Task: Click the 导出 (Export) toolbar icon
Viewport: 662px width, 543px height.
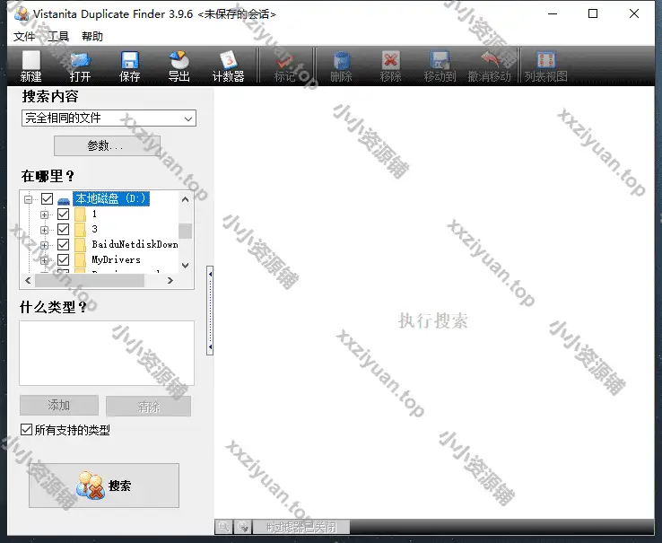Action: coord(179,67)
